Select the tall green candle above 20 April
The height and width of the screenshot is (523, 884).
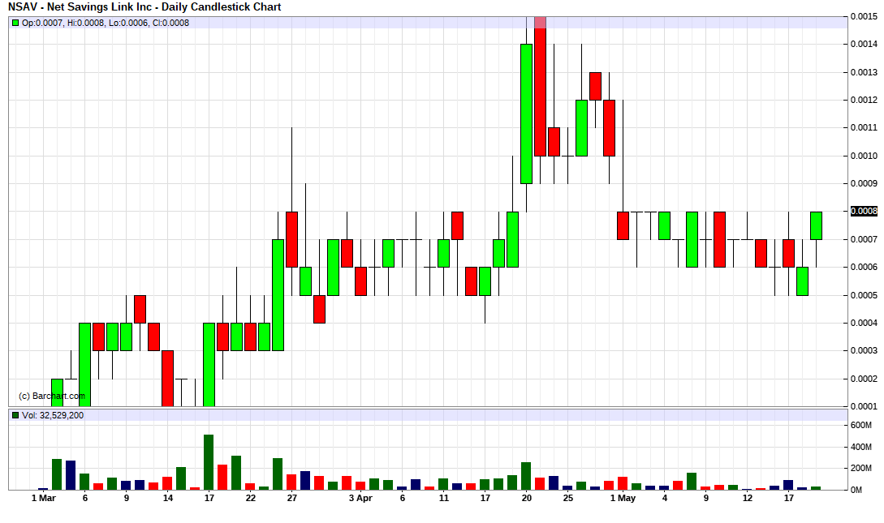(526, 114)
